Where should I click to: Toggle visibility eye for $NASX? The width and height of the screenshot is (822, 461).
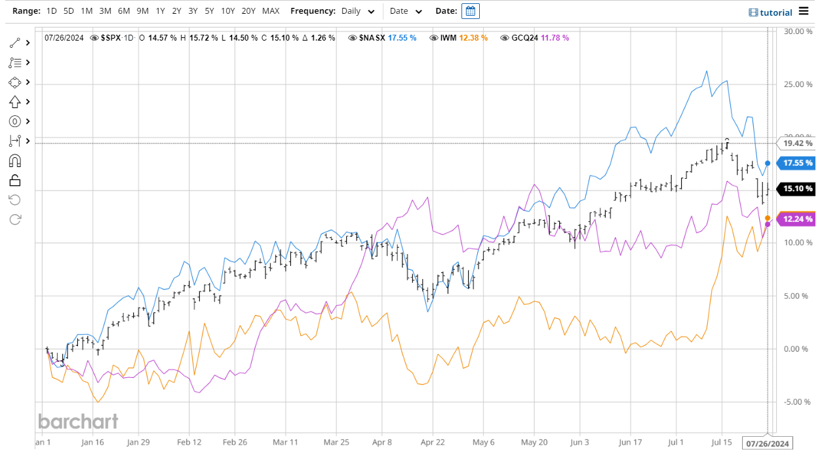point(353,38)
